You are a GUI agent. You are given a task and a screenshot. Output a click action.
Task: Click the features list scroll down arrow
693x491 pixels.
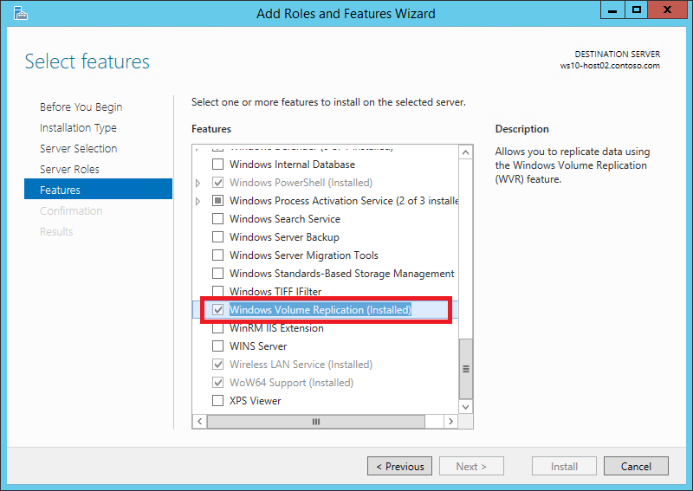tap(465, 407)
